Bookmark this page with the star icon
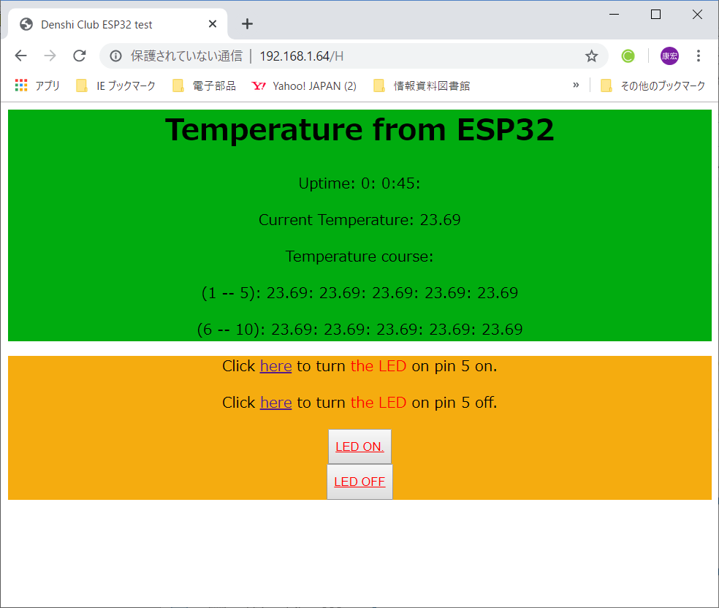The width and height of the screenshot is (719, 608). [x=591, y=56]
